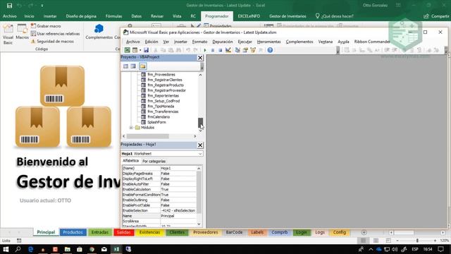Viewport: 451px width, 254px height.
Task: Close the Propiedades - Hoja1 panel
Action: coord(200,145)
